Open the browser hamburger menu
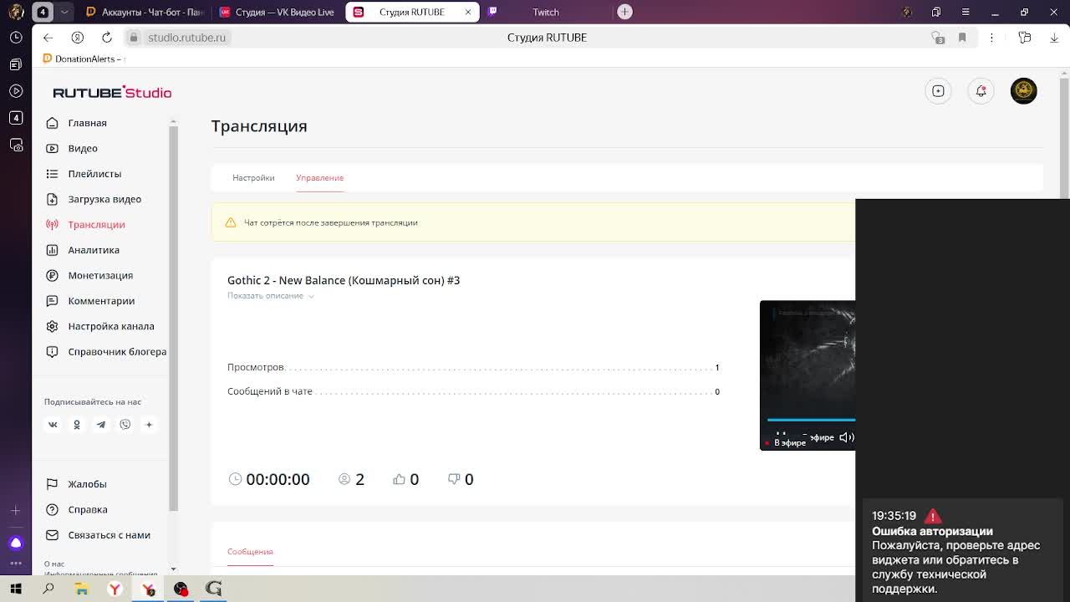This screenshot has width=1070, height=602. [x=966, y=13]
